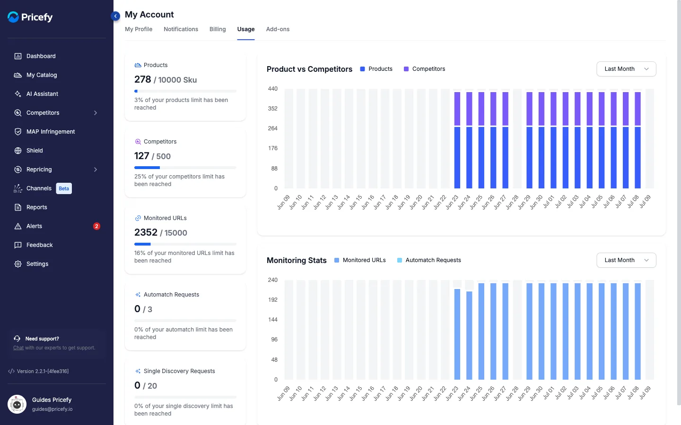Toggle Monitored URLs series in legend
This screenshot has height=425, width=681.
[360, 260]
